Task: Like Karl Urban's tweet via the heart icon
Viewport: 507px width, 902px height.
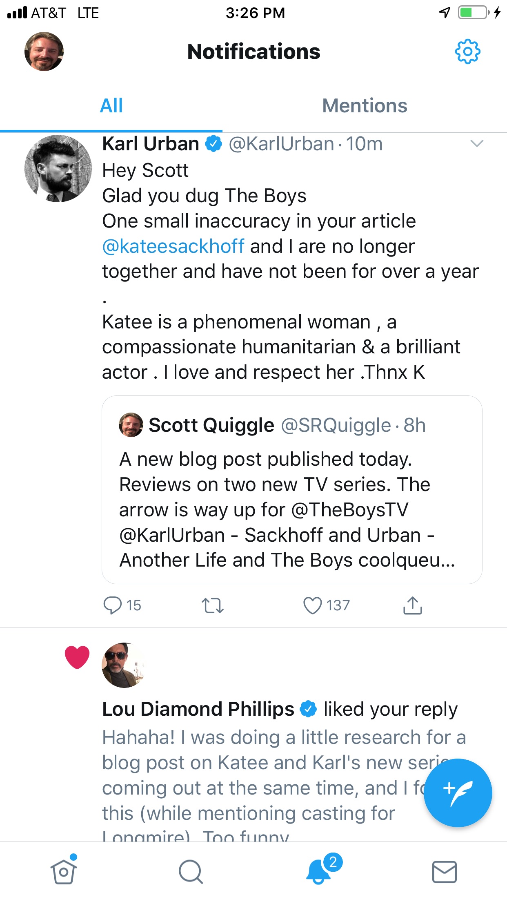Action: (313, 605)
